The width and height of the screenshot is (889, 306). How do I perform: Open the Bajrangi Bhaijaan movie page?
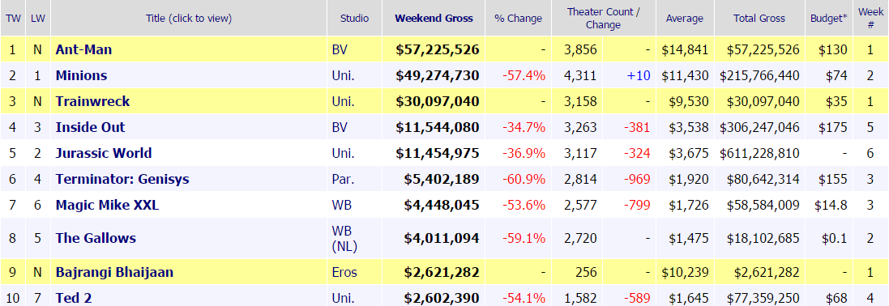coord(114,273)
